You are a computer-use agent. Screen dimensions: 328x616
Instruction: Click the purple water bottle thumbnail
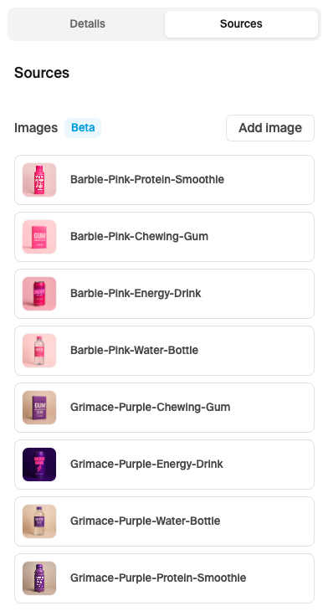(x=39, y=521)
